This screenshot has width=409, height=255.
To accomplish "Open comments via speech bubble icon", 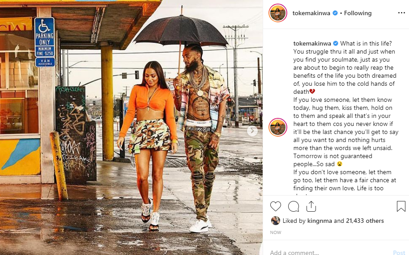I will (x=294, y=206).
